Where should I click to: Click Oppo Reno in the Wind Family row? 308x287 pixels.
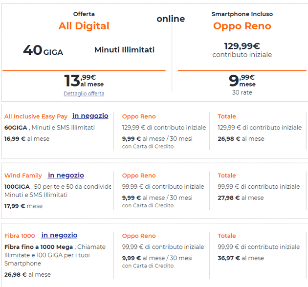coord(139,176)
